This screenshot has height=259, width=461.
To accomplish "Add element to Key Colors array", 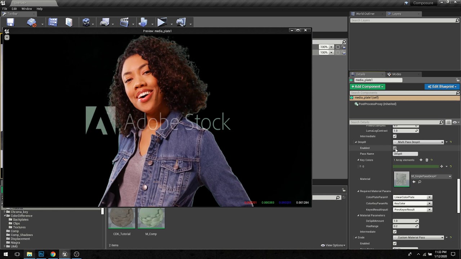I will (x=421, y=160).
